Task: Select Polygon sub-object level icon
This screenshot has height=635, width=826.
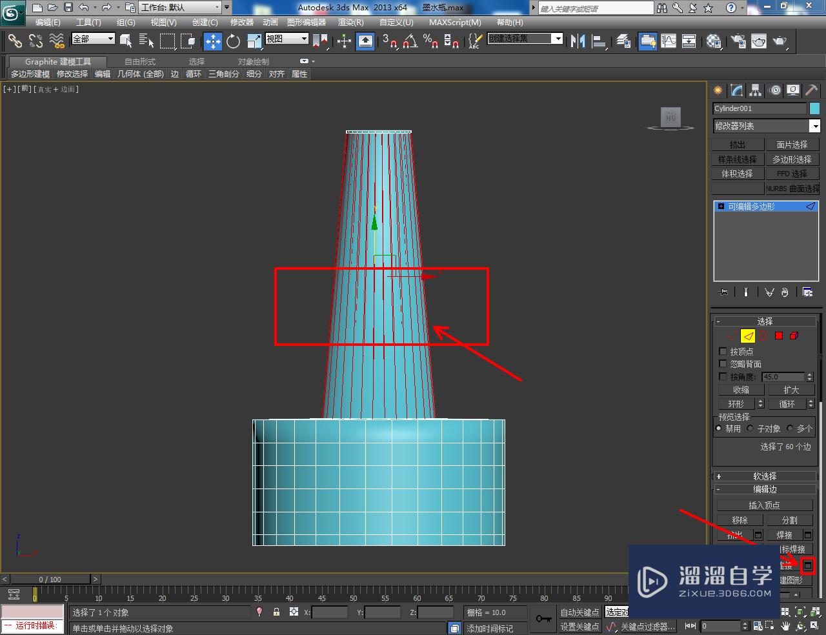Action: pyautogui.click(x=779, y=336)
